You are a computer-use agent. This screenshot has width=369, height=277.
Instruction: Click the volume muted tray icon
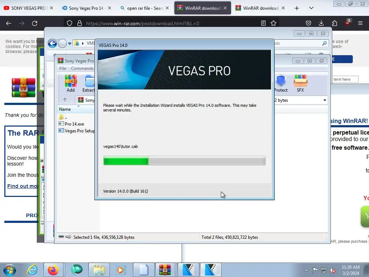333,270
